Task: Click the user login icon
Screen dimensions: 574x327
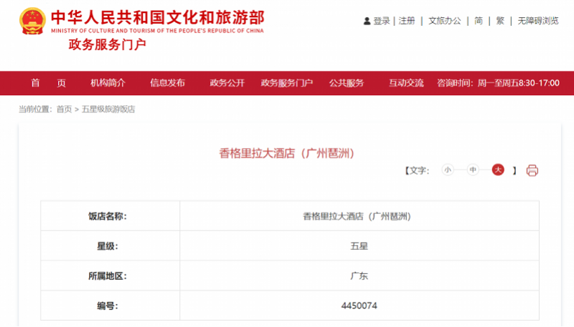Action: pos(367,21)
